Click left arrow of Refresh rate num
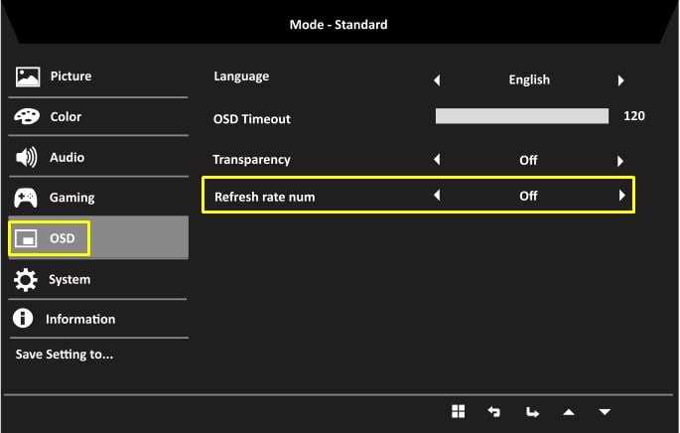 [x=437, y=196]
